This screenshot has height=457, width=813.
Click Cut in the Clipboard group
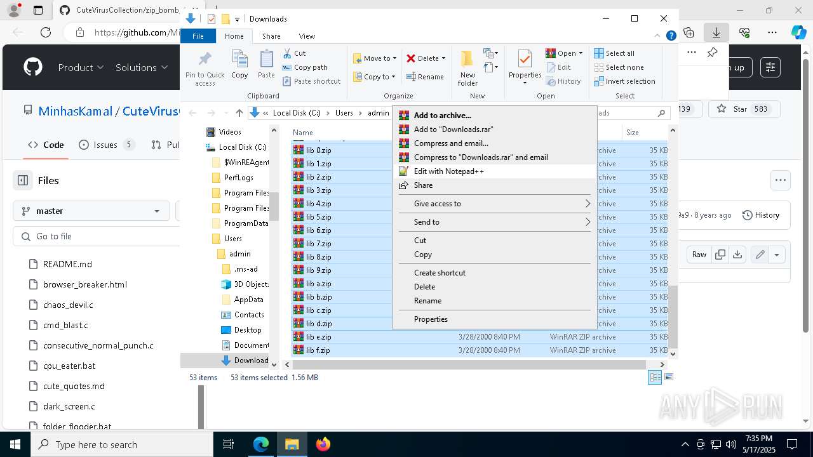click(x=294, y=53)
